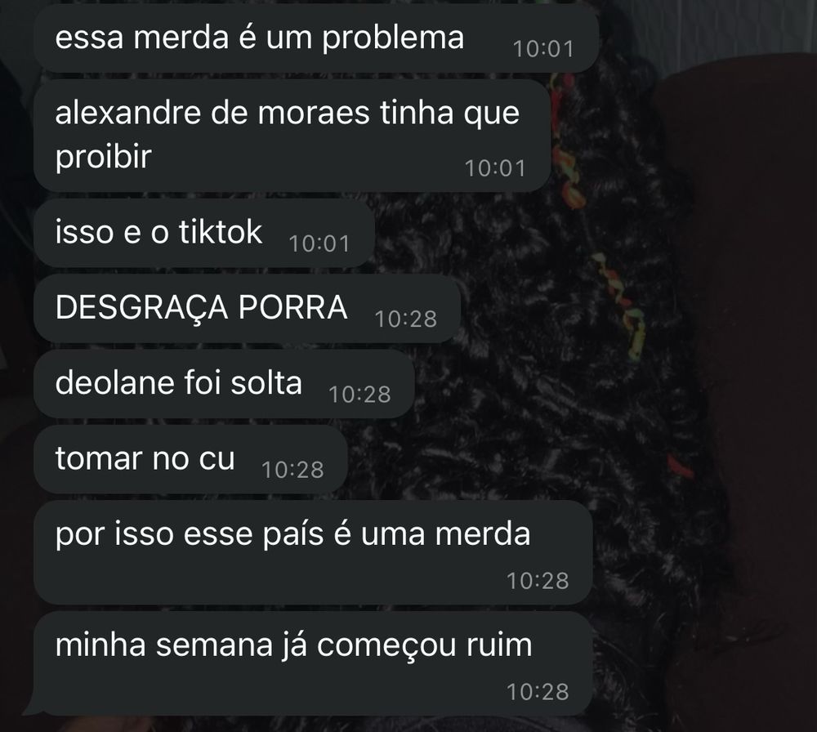Click the 10:01 timestamp on 'essa merda' message
817x732 pixels.
click(543, 49)
